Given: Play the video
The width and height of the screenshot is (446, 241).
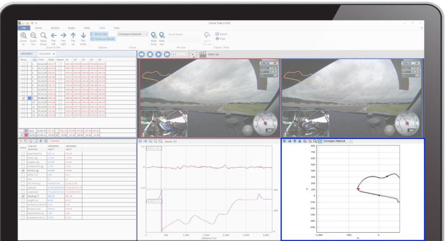Looking at the screenshot, I should tap(158, 54).
